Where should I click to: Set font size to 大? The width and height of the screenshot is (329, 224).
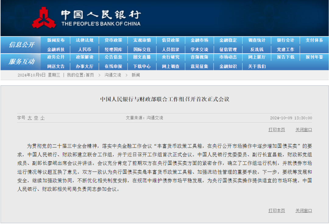tap(30, 118)
